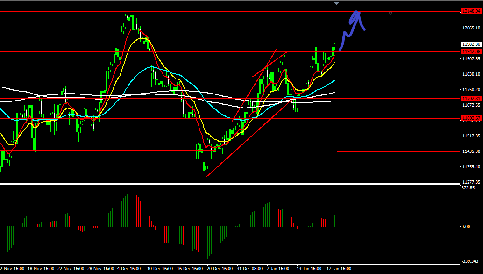Image resolution: width=483 pixels, height=274 pixels.
Task: Select the red 12148.94 price level tag
Action: tap(471, 11)
